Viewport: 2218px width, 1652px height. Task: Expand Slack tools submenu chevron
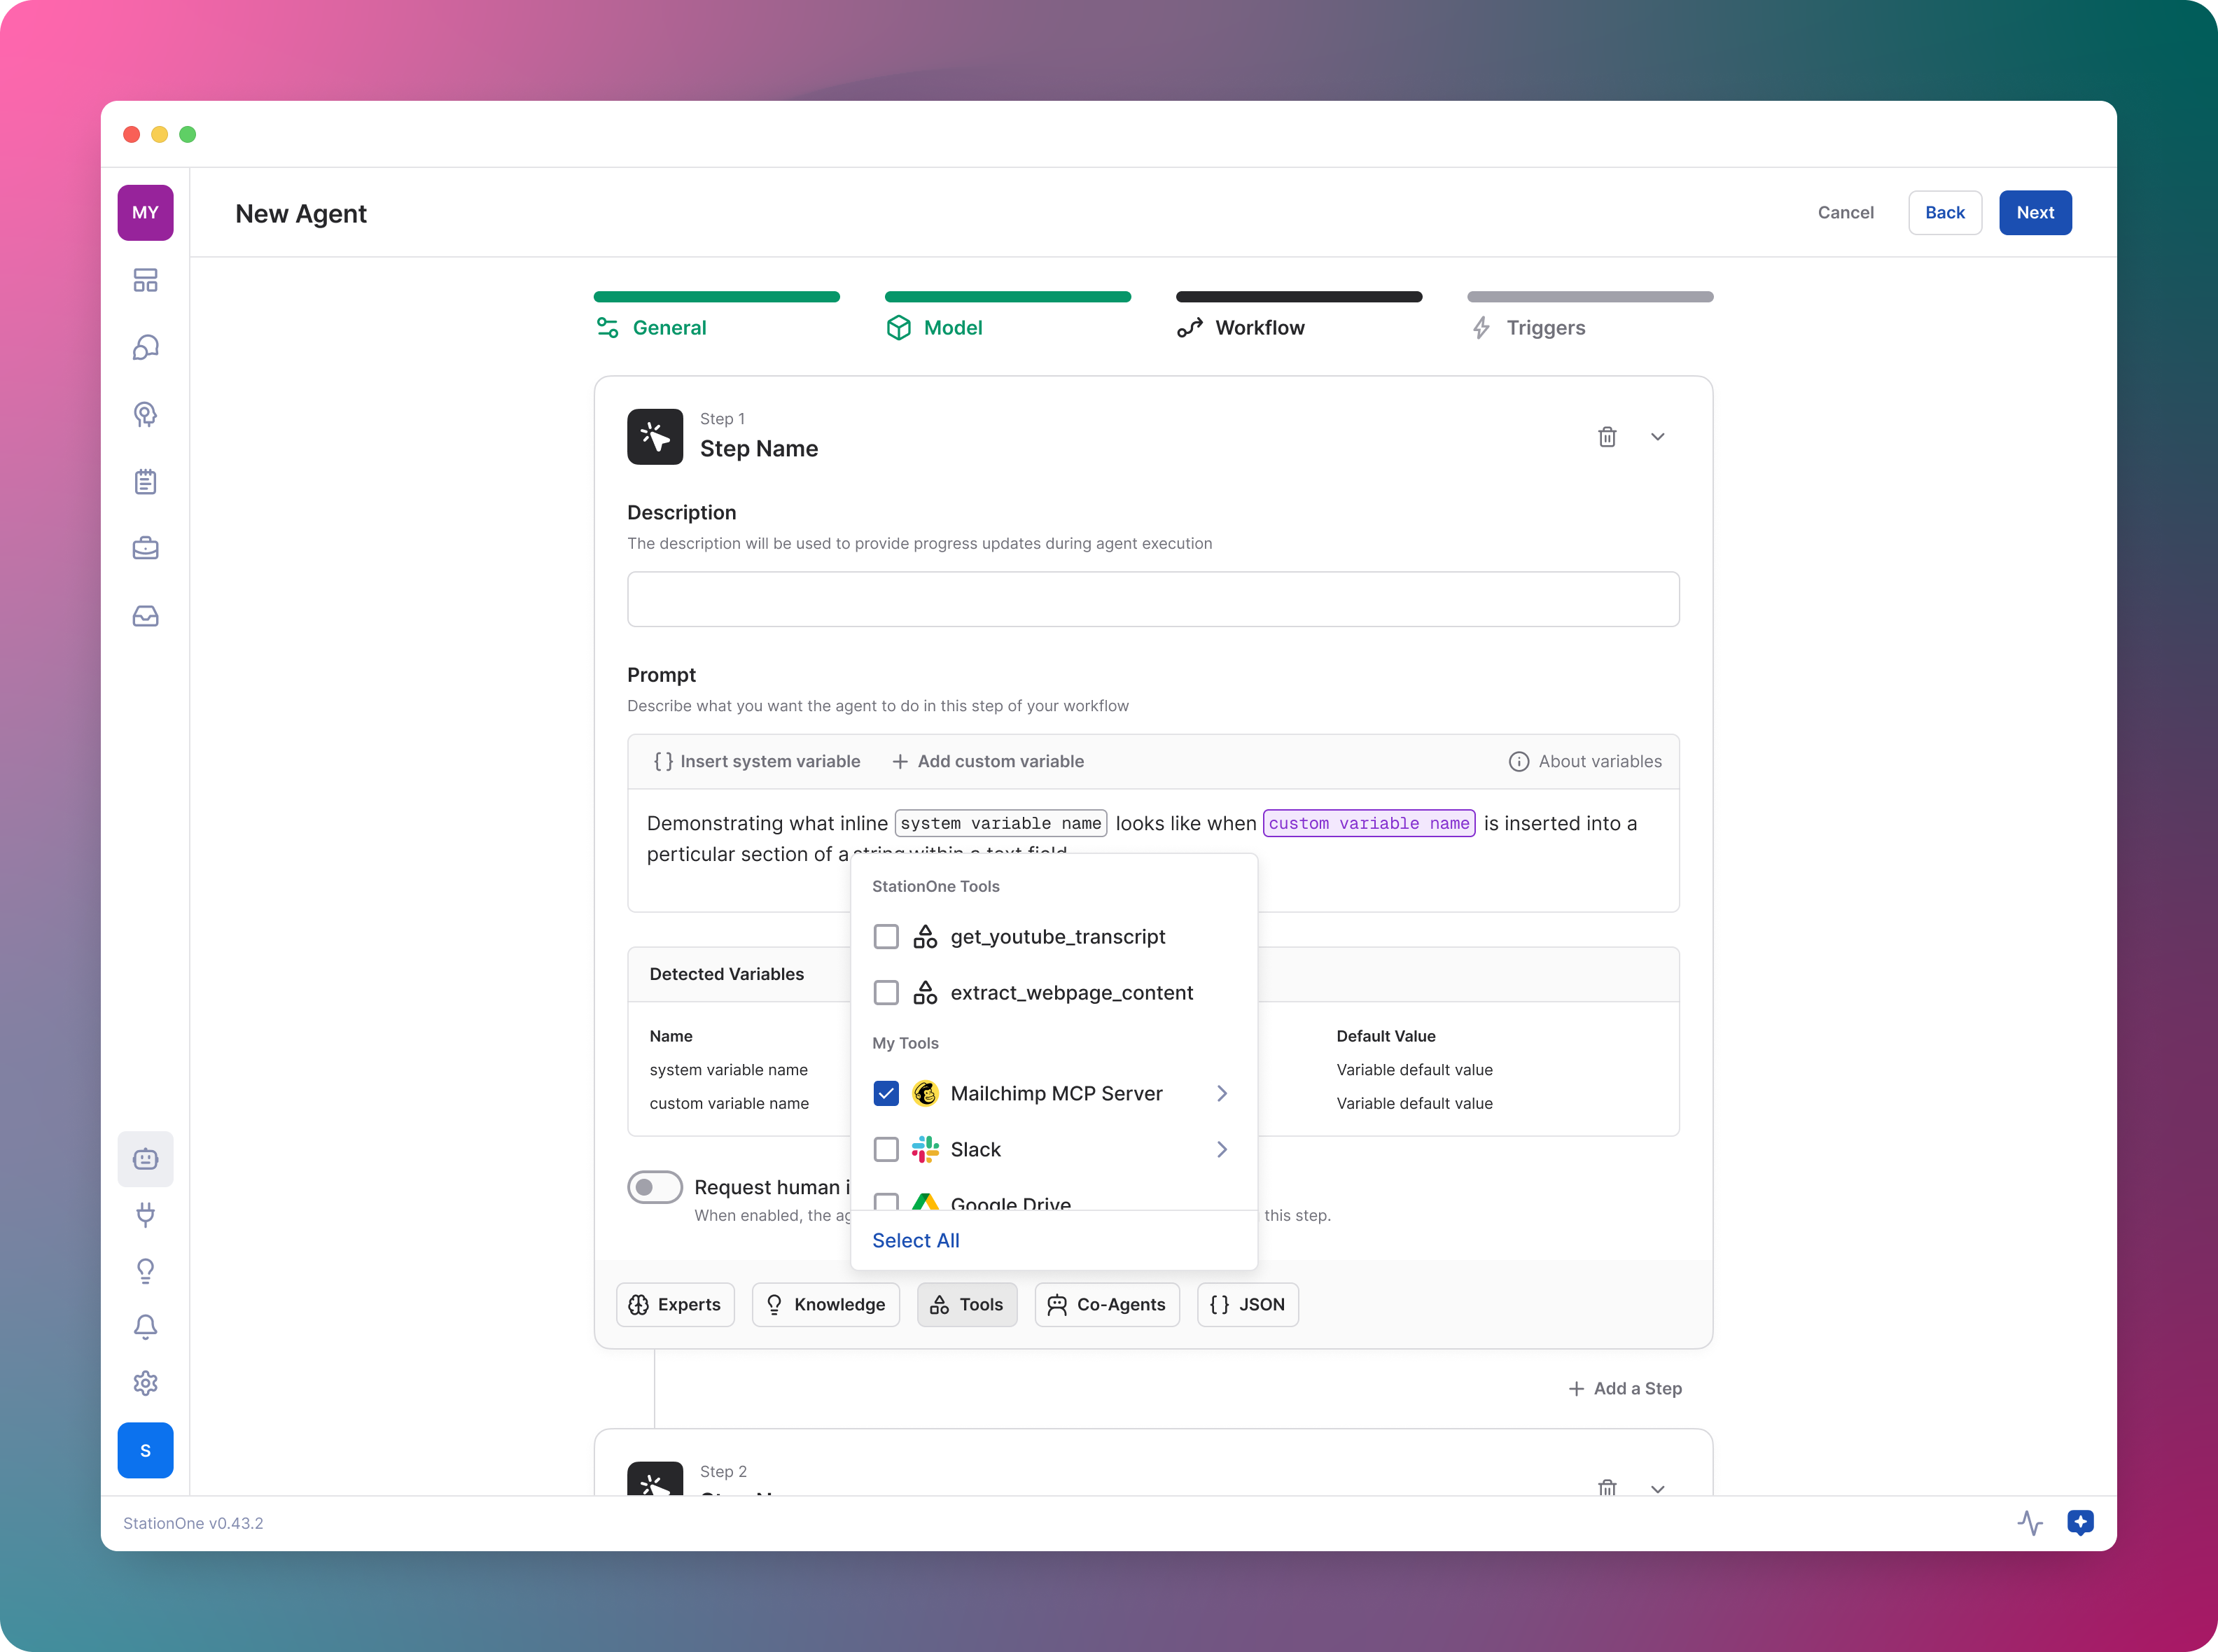click(x=1221, y=1149)
